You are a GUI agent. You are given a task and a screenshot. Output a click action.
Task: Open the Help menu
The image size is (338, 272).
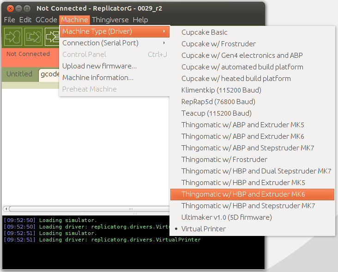[140, 20]
